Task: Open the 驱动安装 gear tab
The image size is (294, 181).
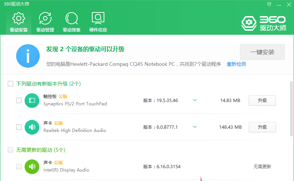Action: pos(19,22)
